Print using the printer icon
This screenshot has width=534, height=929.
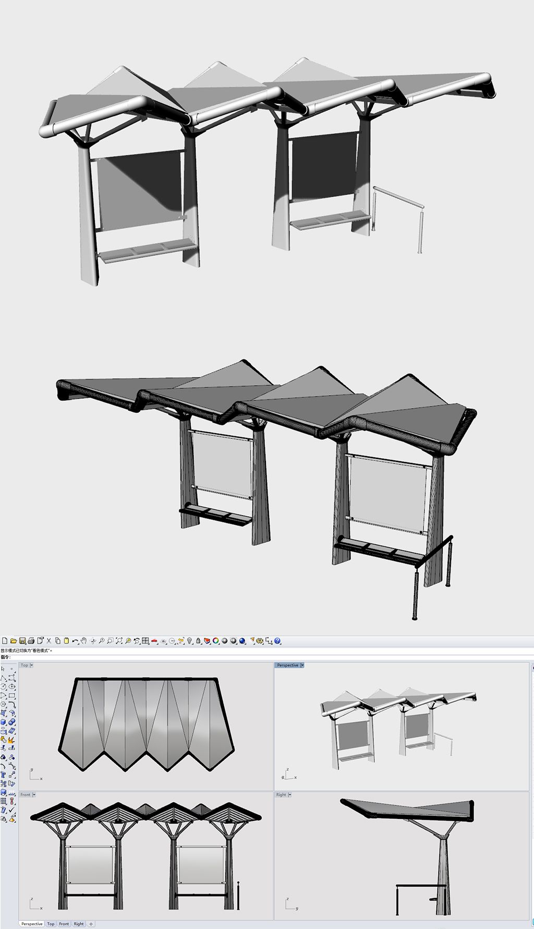31,640
